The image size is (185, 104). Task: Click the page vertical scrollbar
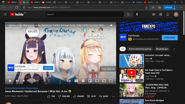coord(184,23)
